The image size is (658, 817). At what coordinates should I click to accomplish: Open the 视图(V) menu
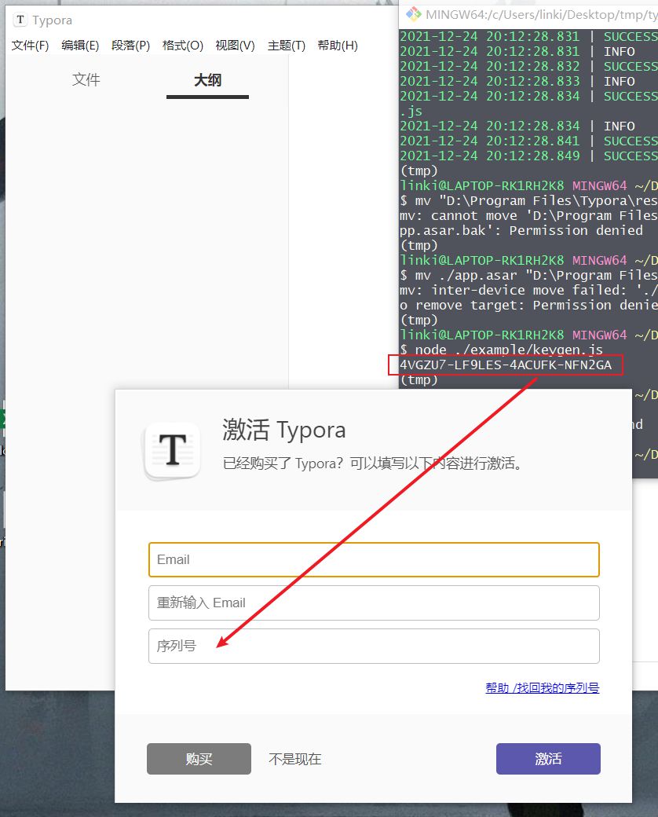pyautogui.click(x=233, y=46)
